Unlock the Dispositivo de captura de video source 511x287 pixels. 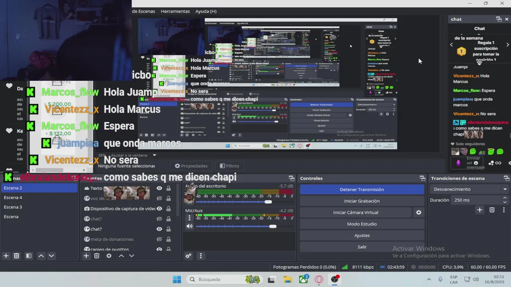coord(168,208)
